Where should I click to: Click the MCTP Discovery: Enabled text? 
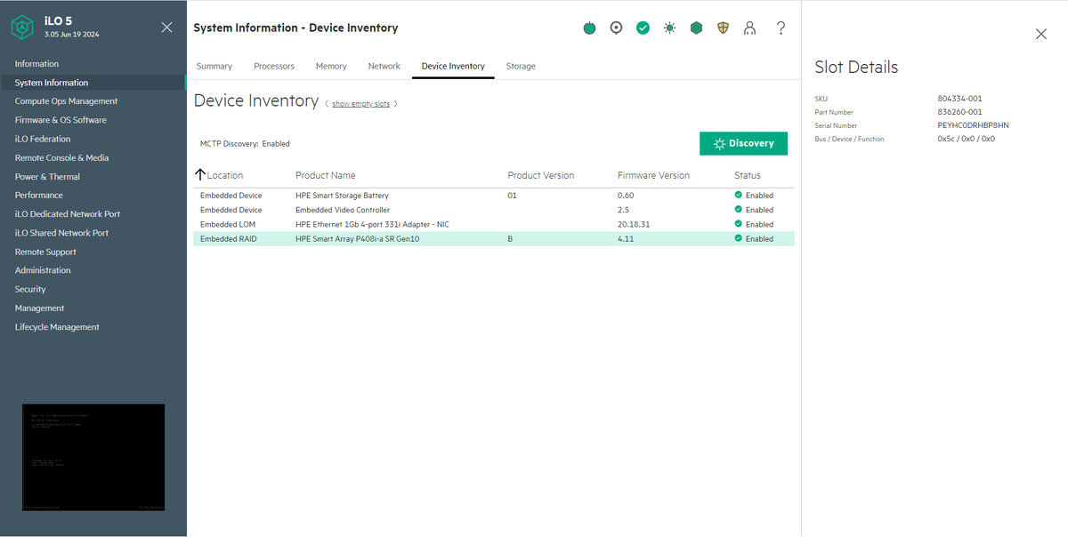[x=245, y=143]
